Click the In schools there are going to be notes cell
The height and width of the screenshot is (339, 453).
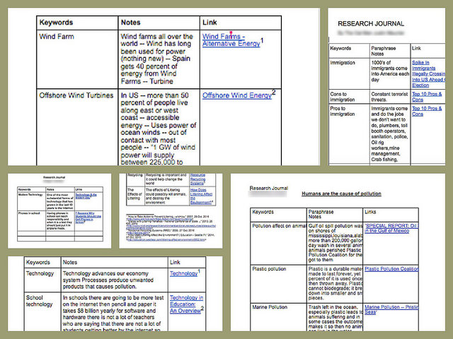click(115, 311)
